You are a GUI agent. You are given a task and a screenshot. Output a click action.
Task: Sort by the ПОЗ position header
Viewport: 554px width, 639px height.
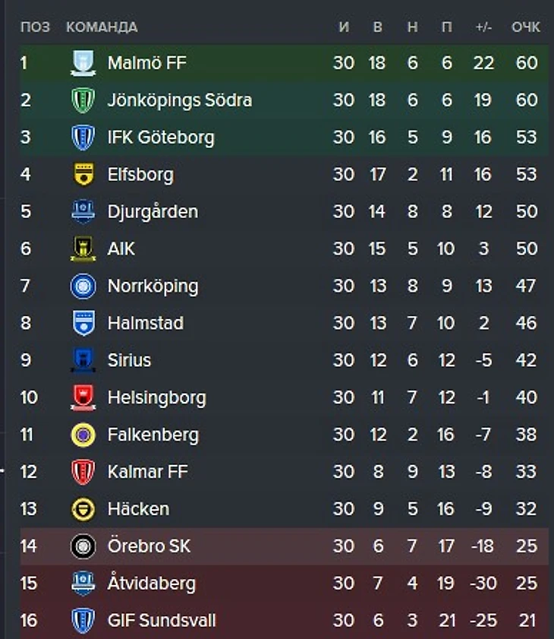(x=35, y=27)
